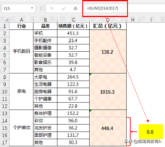Expand the Name Box dropdown arrow
Image resolution: width=165 pixels, height=147 pixels.
32,8
